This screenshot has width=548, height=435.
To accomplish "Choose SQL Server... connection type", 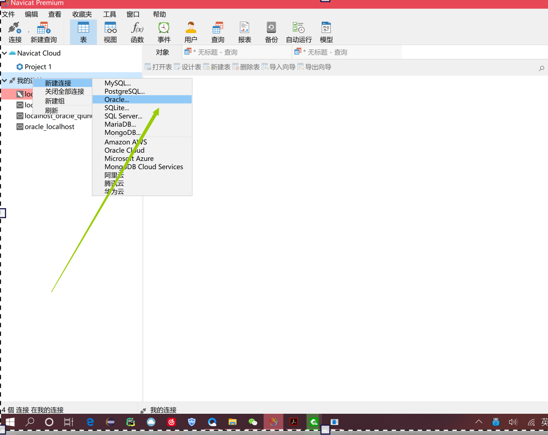I will pos(142,116).
